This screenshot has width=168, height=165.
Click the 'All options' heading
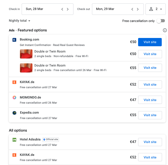click(18, 130)
